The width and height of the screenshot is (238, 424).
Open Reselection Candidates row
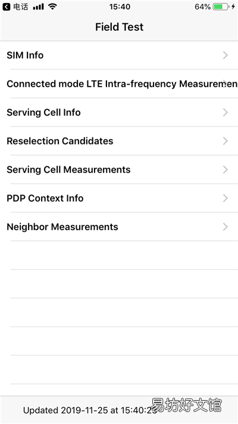pyautogui.click(x=119, y=141)
